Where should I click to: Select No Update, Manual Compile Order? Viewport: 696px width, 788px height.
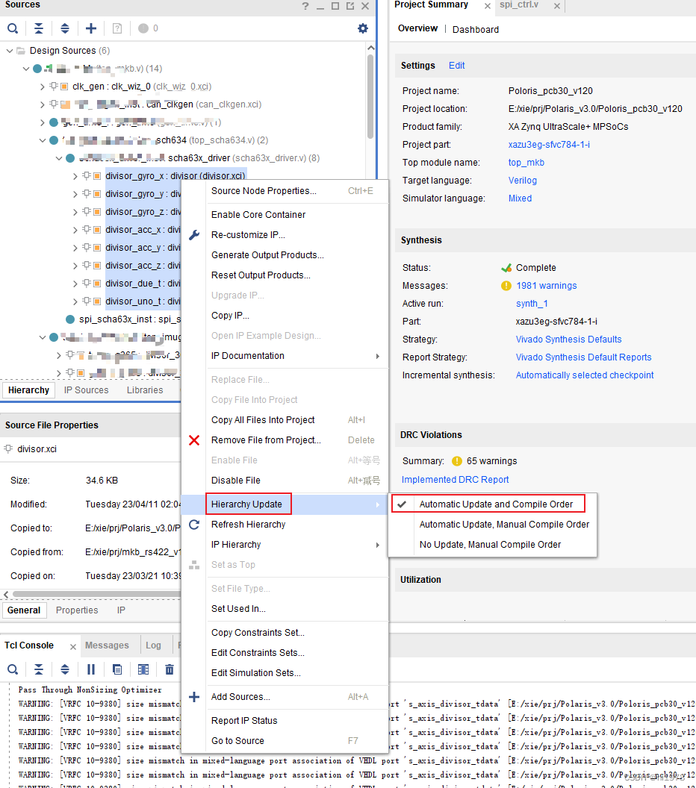coord(488,543)
